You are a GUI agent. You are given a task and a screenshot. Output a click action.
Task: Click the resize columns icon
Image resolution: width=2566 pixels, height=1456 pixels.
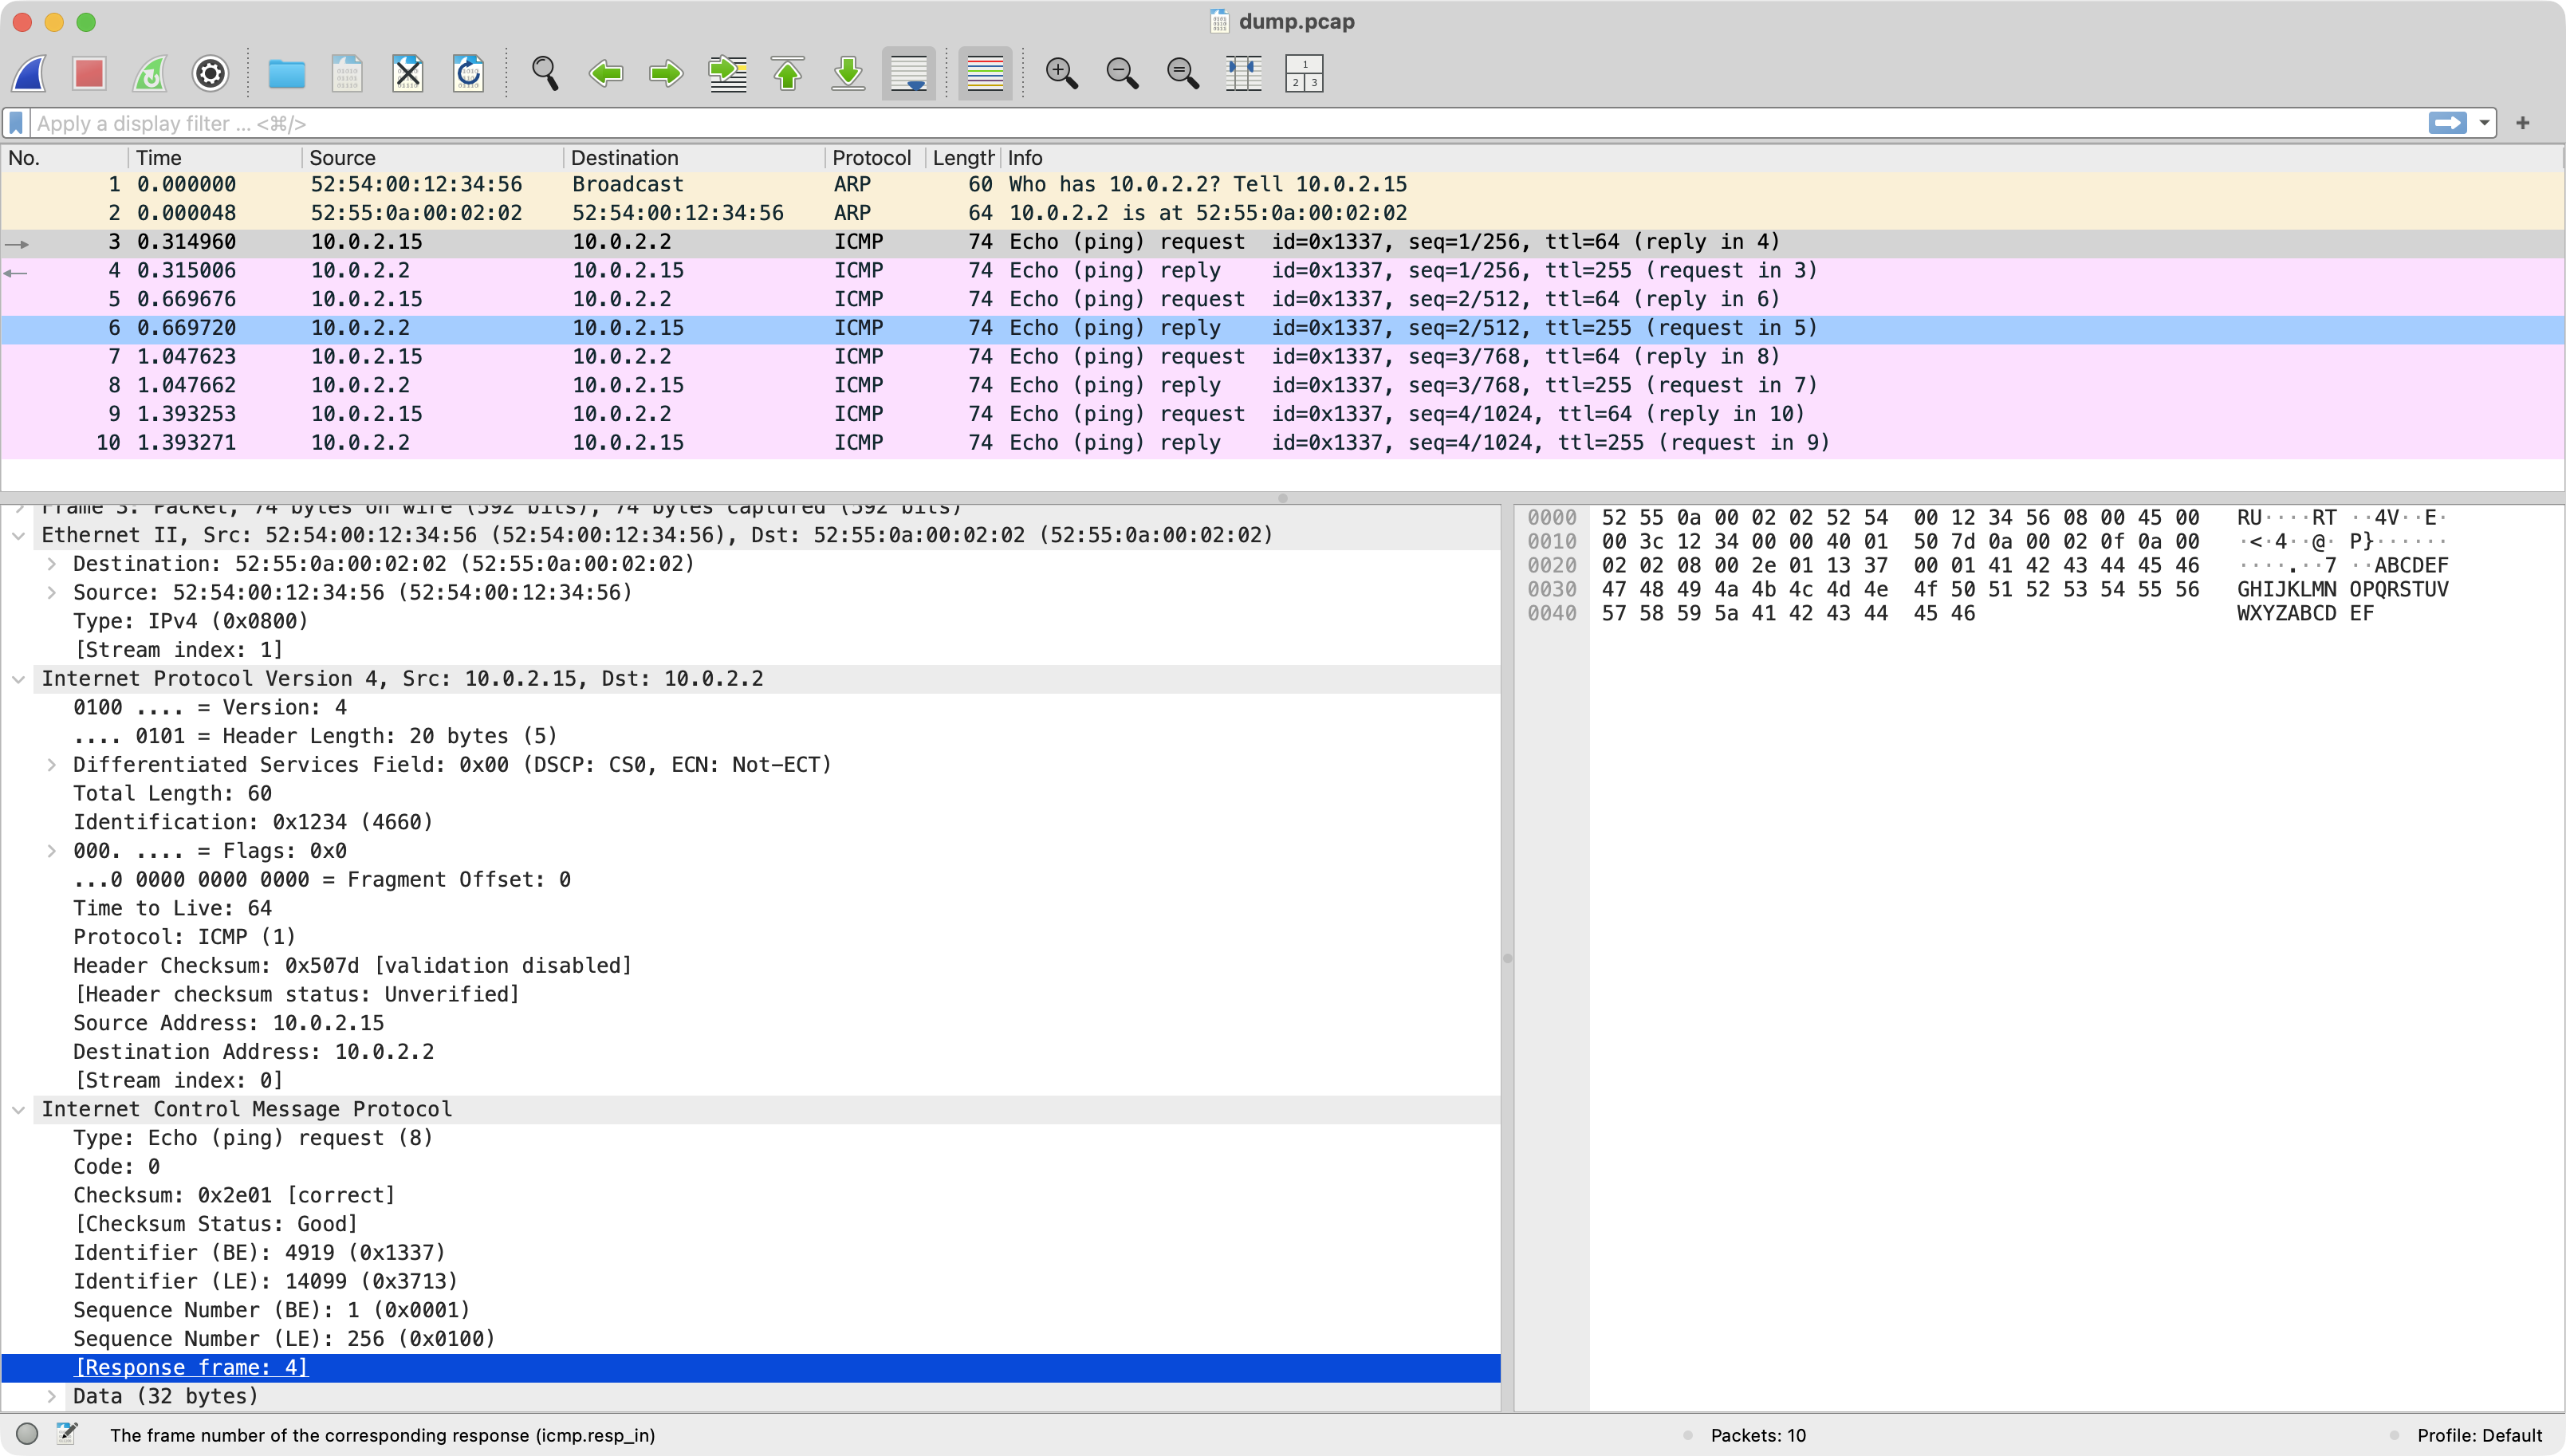[1243, 74]
